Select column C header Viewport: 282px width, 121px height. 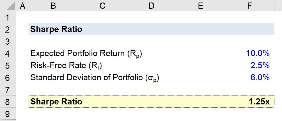102,5
